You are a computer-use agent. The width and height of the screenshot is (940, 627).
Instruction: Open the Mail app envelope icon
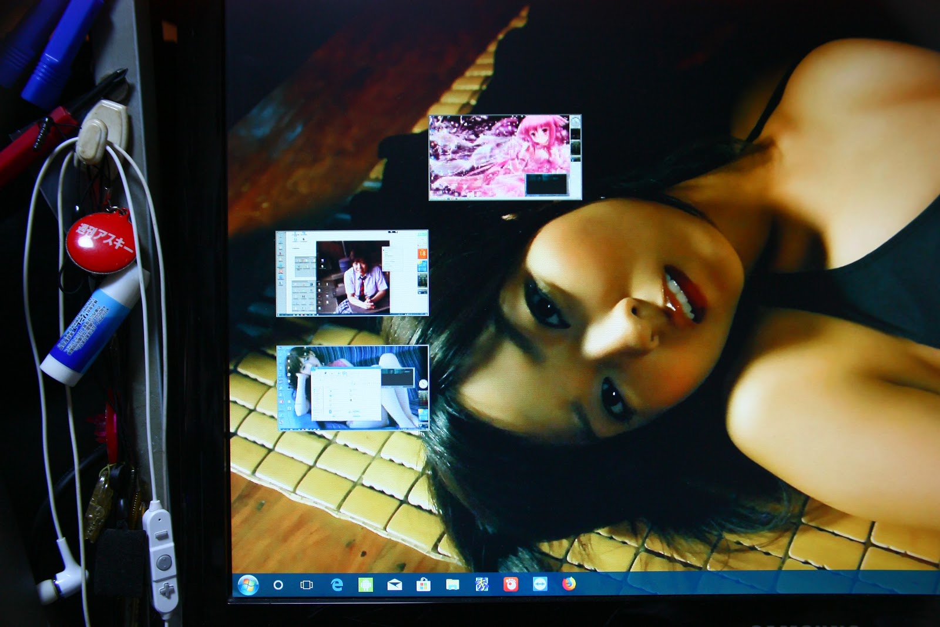coord(394,584)
